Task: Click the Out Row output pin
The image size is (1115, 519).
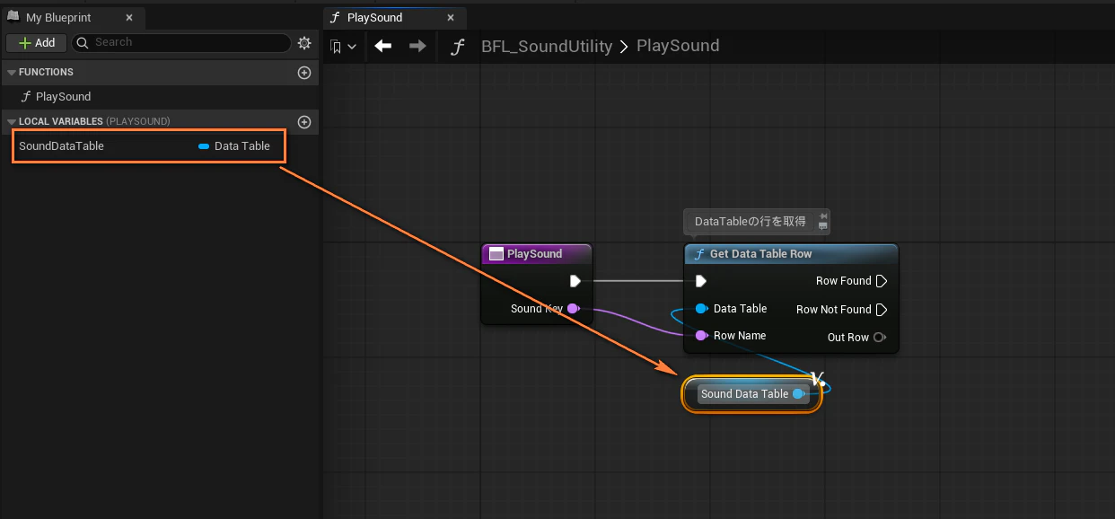Action: pos(880,338)
